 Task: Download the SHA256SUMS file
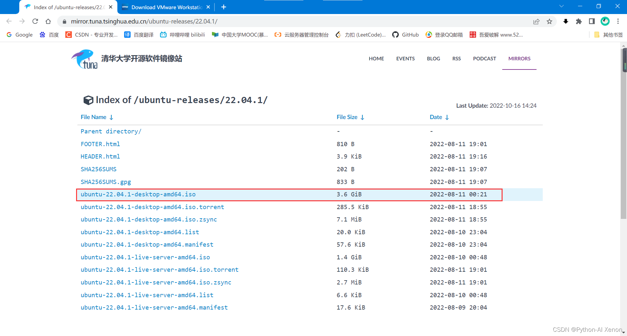point(98,169)
